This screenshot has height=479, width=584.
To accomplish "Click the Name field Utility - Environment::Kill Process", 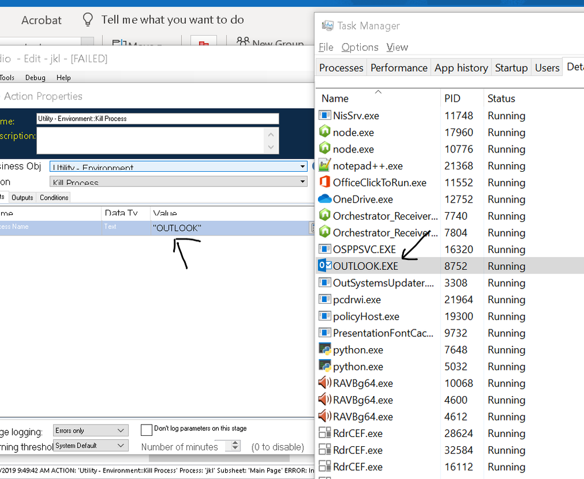I will click(158, 119).
